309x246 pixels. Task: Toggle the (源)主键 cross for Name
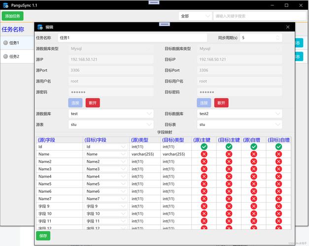(x=204, y=154)
